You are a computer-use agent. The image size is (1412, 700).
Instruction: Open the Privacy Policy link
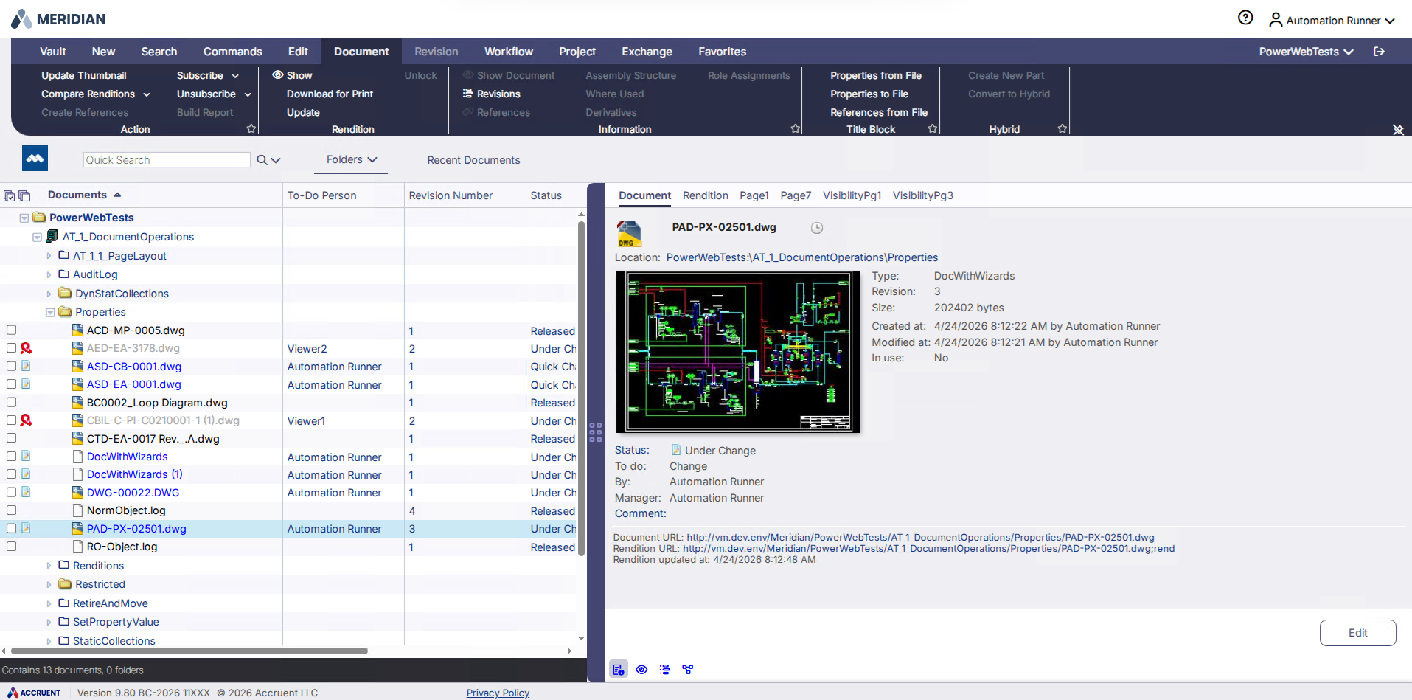(x=498, y=693)
